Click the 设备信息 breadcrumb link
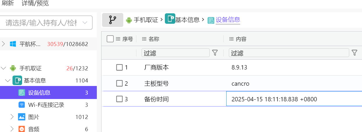The height and width of the screenshot is (132, 362). tap(228, 20)
